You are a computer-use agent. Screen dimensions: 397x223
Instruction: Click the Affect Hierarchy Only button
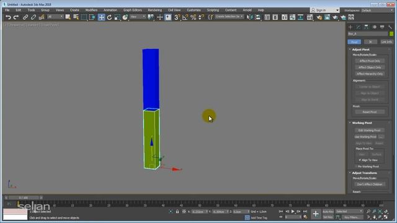[370, 74]
